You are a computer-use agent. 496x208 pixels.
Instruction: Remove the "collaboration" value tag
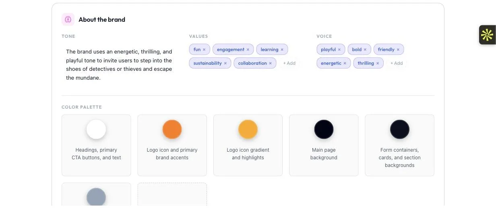pyautogui.click(x=271, y=63)
